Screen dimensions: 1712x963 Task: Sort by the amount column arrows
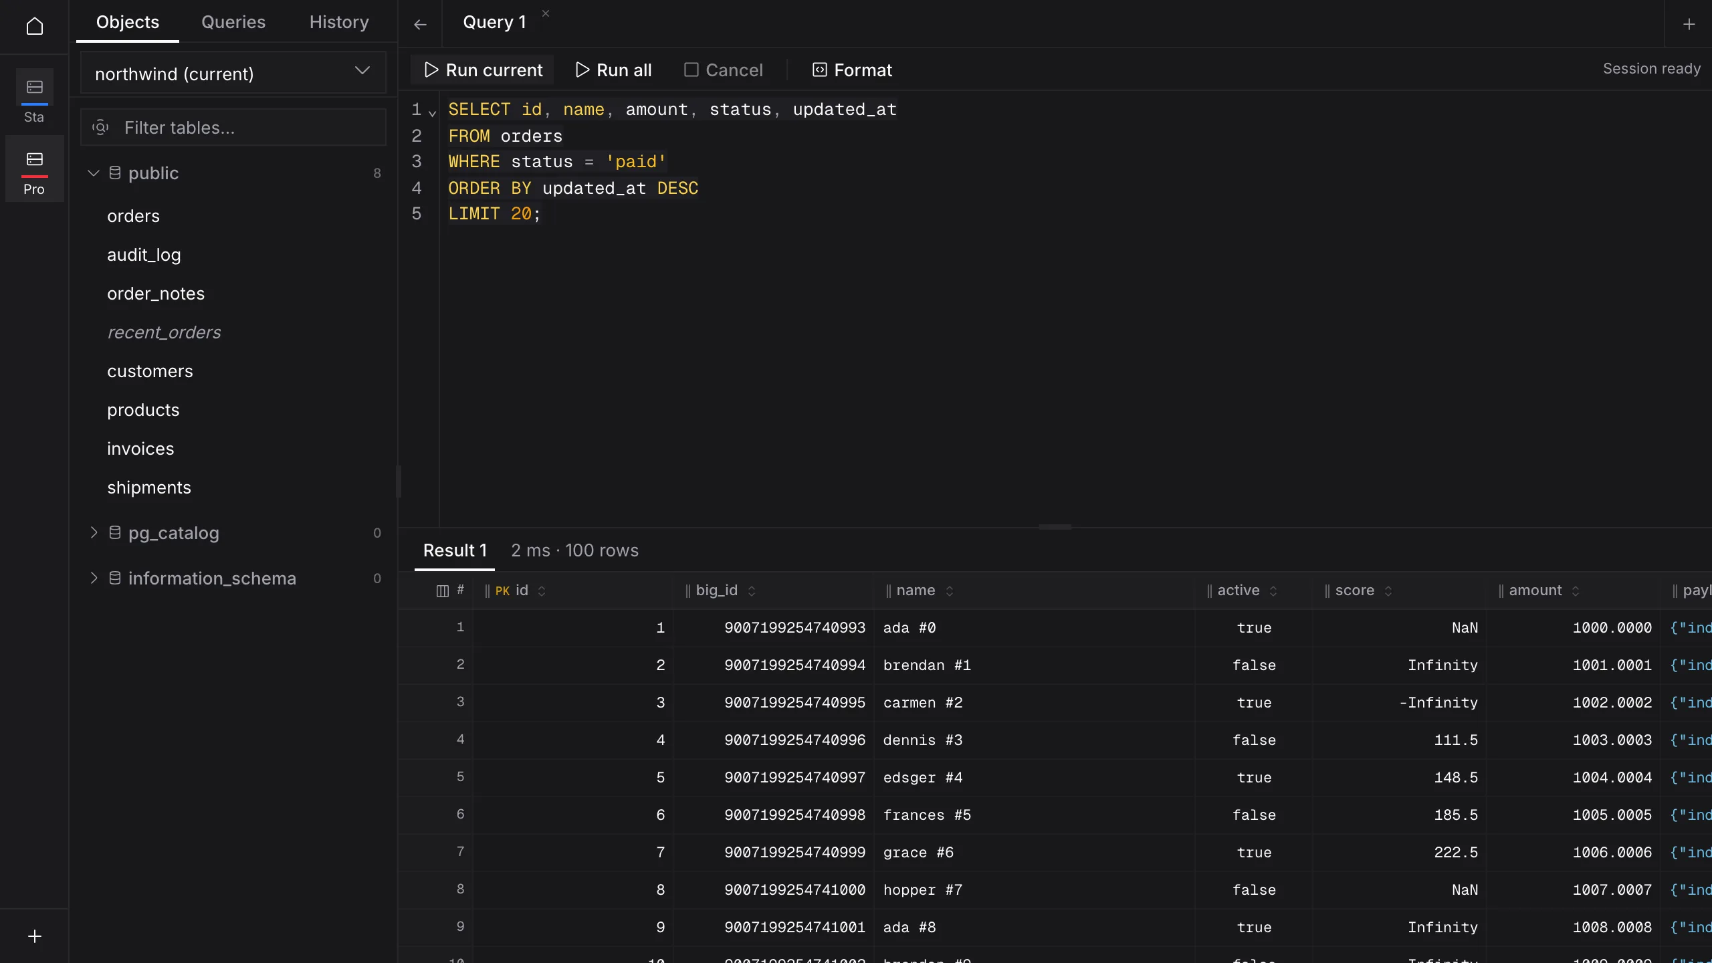1576,591
